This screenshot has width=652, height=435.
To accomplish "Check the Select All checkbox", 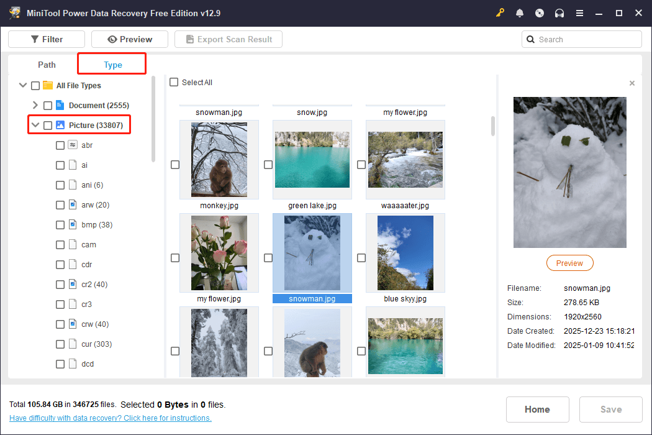I will click(174, 83).
